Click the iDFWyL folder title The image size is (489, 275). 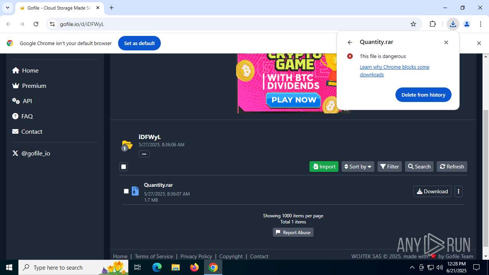point(150,137)
